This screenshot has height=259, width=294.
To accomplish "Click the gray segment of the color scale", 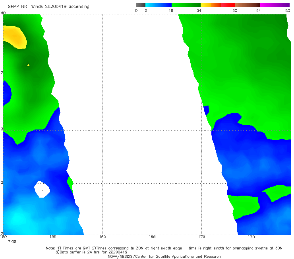I will click(141, 5).
